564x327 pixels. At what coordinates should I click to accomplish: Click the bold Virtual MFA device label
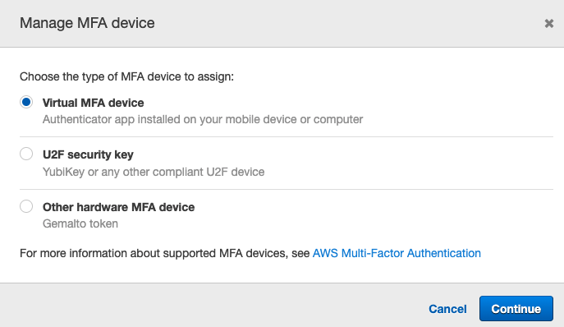click(93, 103)
